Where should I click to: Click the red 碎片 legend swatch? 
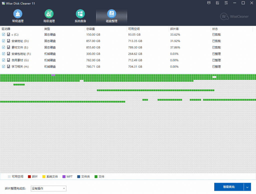click(x=29, y=177)
